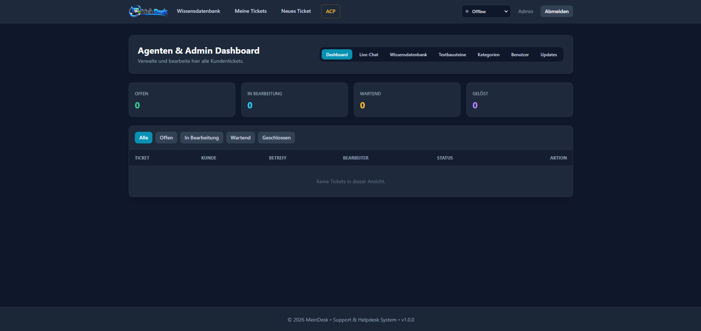
Task: Select the Dashboard tab
Action: click(337, 54)
